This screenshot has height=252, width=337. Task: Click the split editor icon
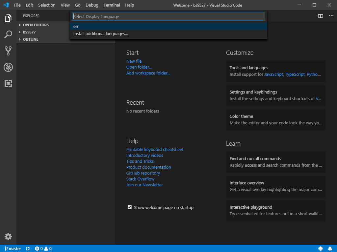(x=321, y=16)
